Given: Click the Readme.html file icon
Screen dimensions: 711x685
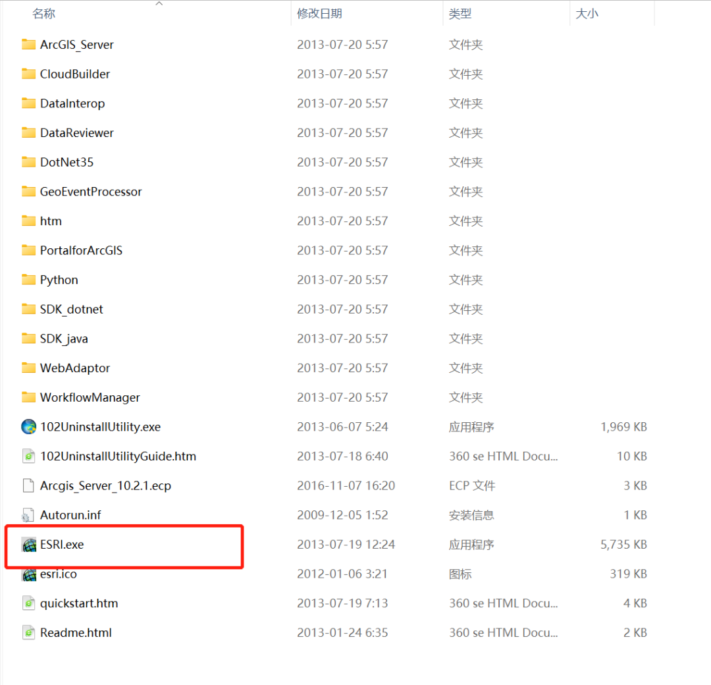Looking at the screenshot, I should pyautogui.click(x=28, y=632).
